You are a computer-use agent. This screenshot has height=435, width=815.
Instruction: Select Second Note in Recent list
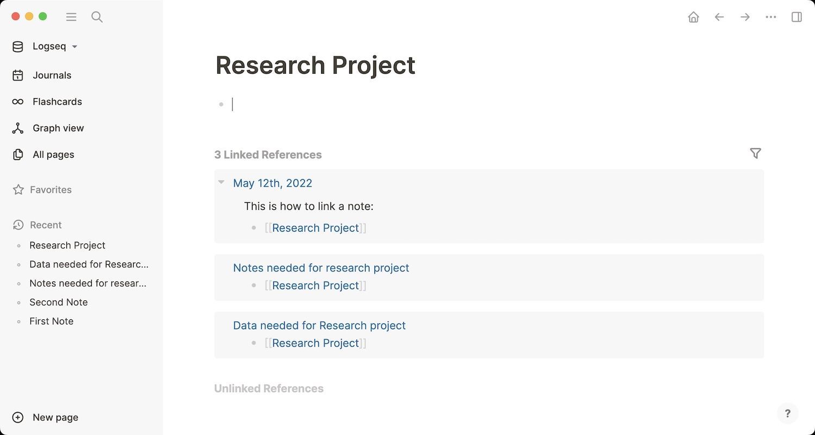pos(58,302)
